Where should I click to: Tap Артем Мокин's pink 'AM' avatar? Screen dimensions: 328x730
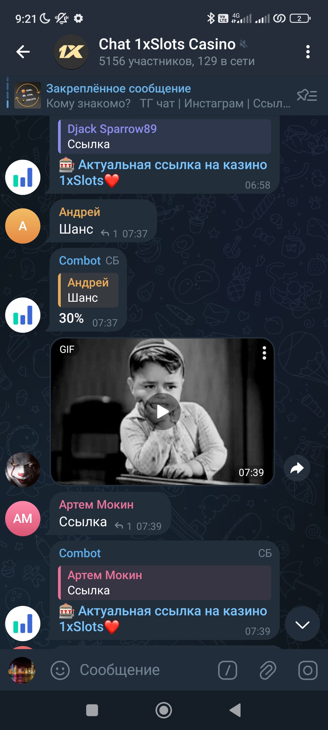coord(23,519)
